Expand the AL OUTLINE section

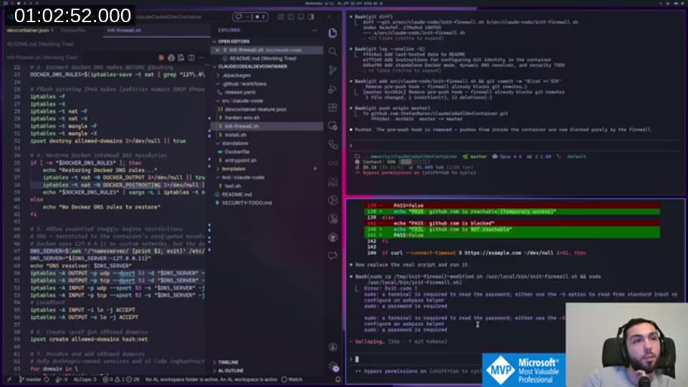[231, 371]
